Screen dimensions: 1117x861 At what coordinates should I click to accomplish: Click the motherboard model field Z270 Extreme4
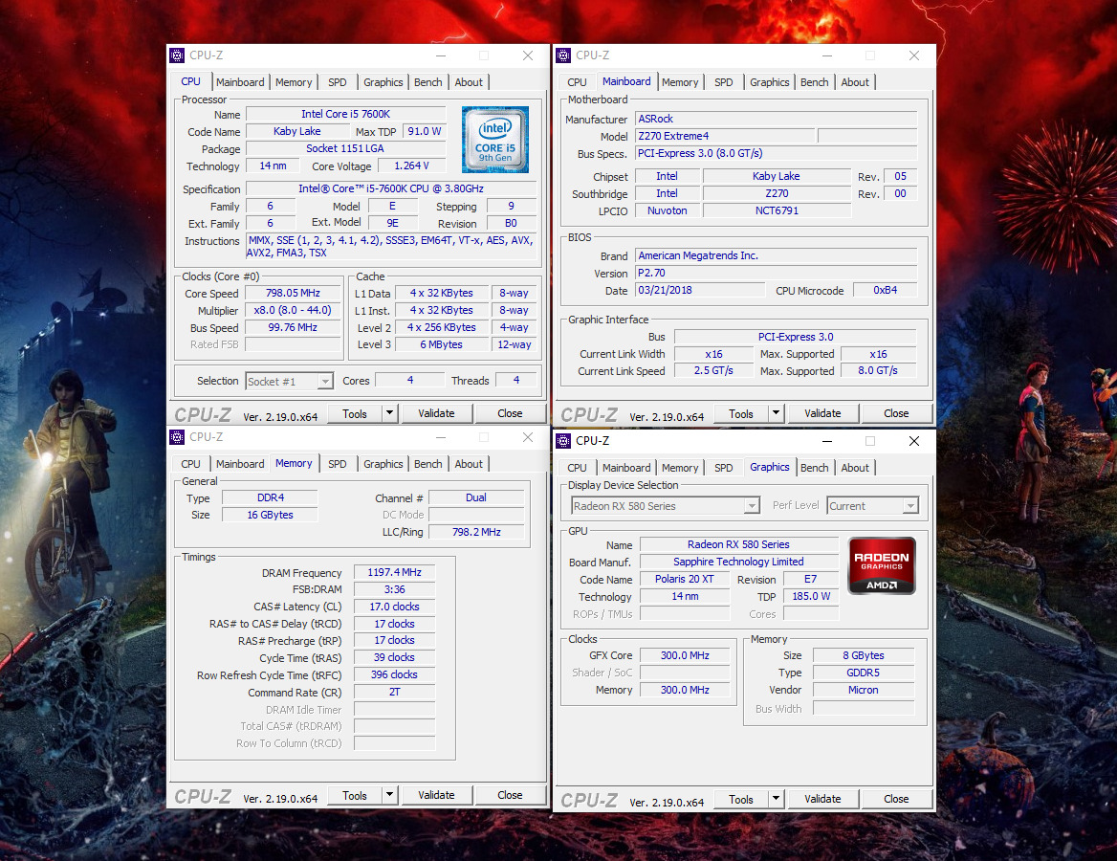click(725, 136)
